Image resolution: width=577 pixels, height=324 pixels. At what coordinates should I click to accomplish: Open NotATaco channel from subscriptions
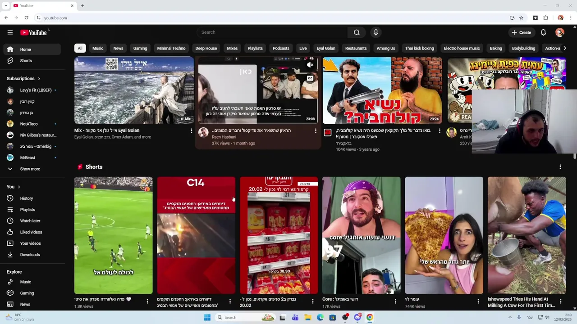(x=32, y=124)
